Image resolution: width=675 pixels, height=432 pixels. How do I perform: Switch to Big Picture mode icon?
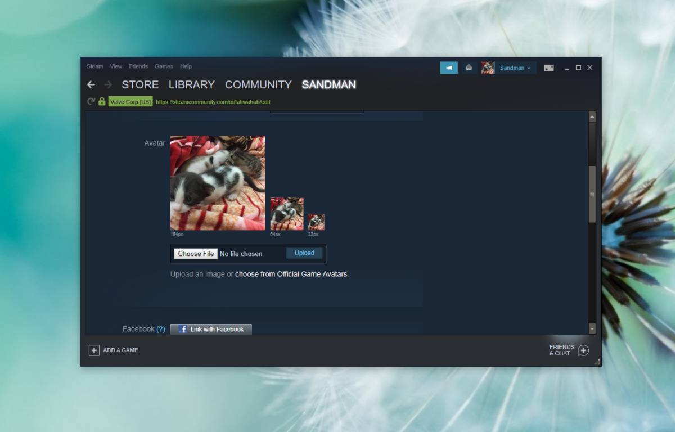point(549,67)
